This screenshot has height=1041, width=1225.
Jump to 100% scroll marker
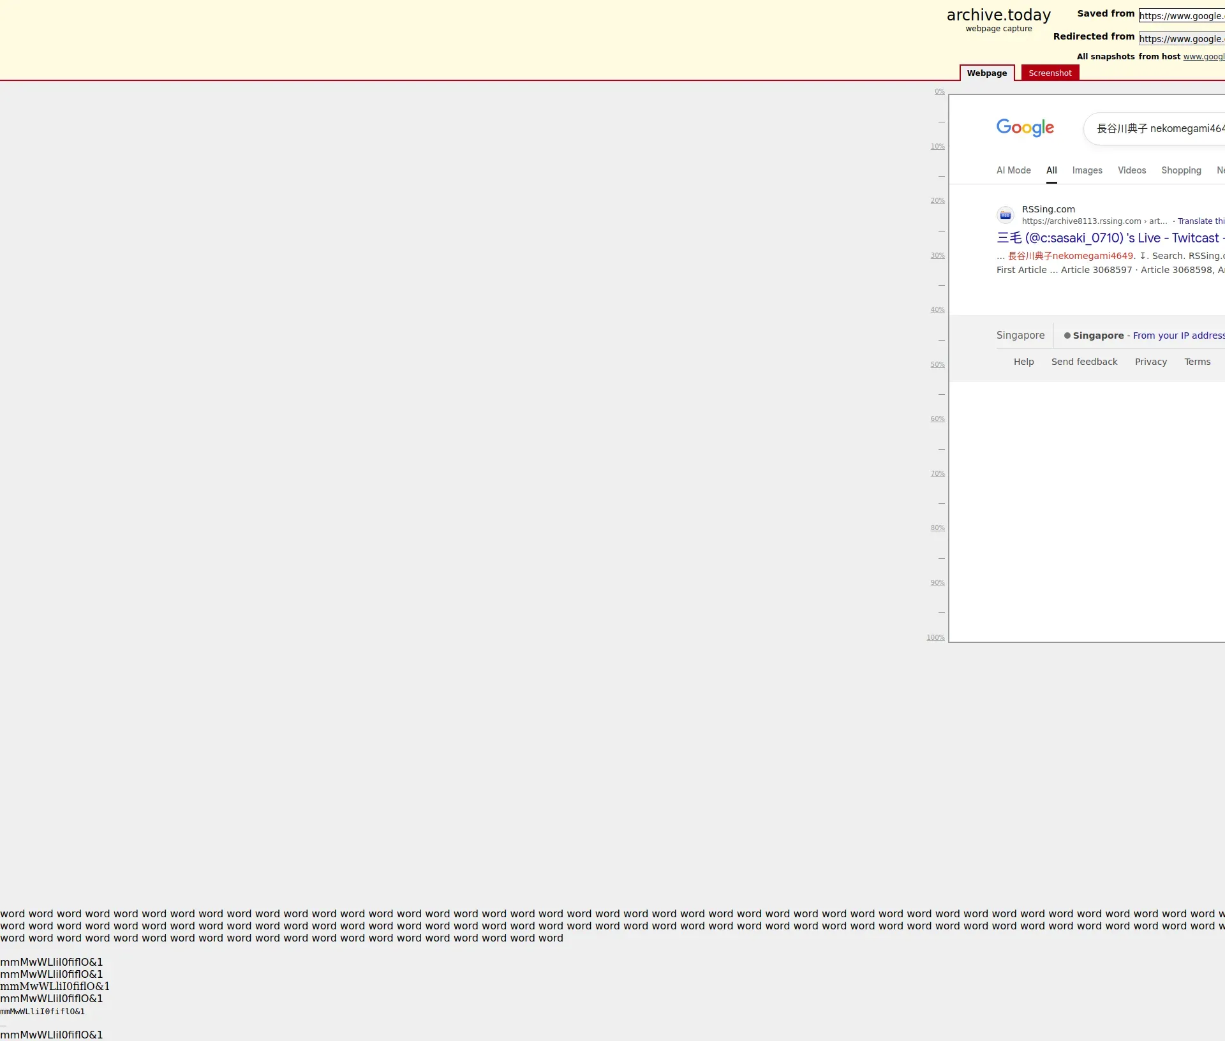pos(935,638)
